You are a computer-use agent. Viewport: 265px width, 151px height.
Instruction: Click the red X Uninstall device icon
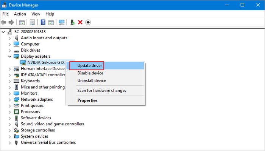[80, 22]
